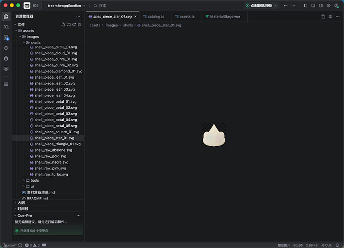This screenshot has height=248, width=344.
Task: Click the shells breadcrumb
Action: [128, 25]
